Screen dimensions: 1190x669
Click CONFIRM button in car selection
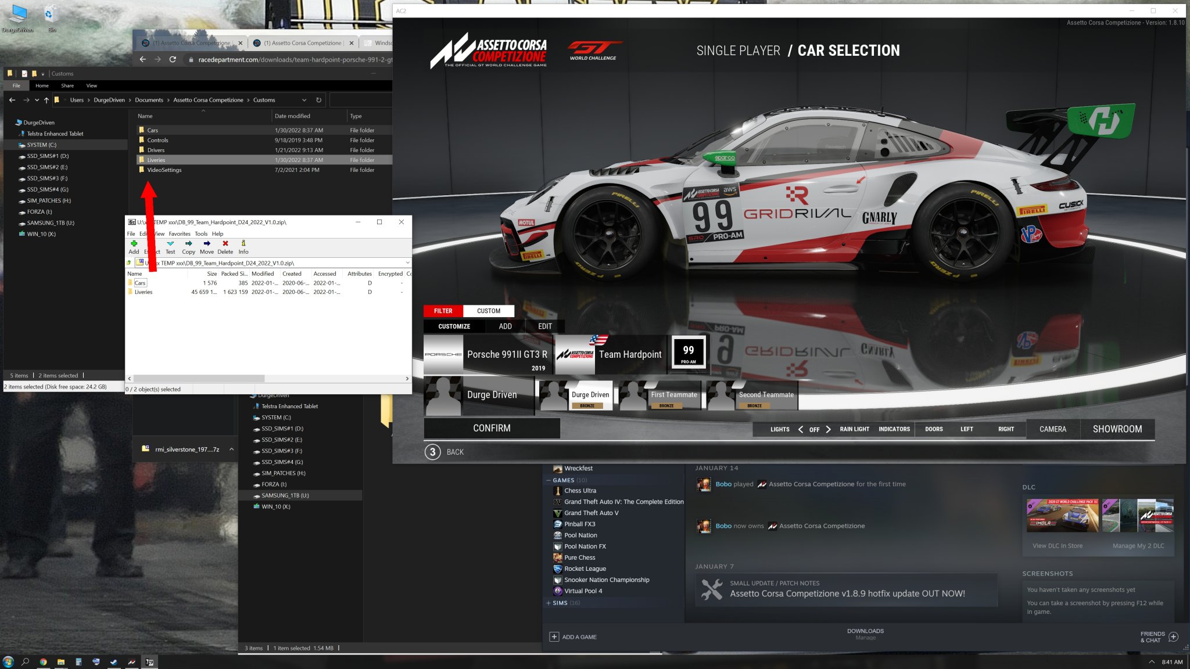click(492, 428)
